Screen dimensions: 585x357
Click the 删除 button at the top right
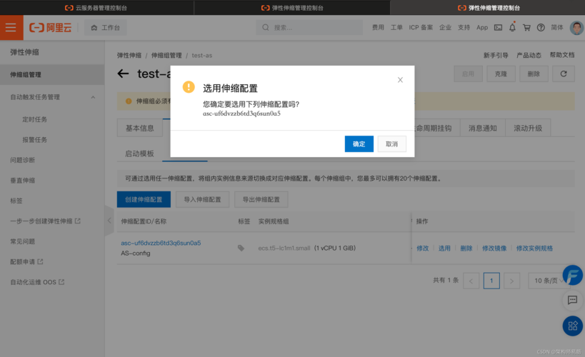[x=534, y=74]
